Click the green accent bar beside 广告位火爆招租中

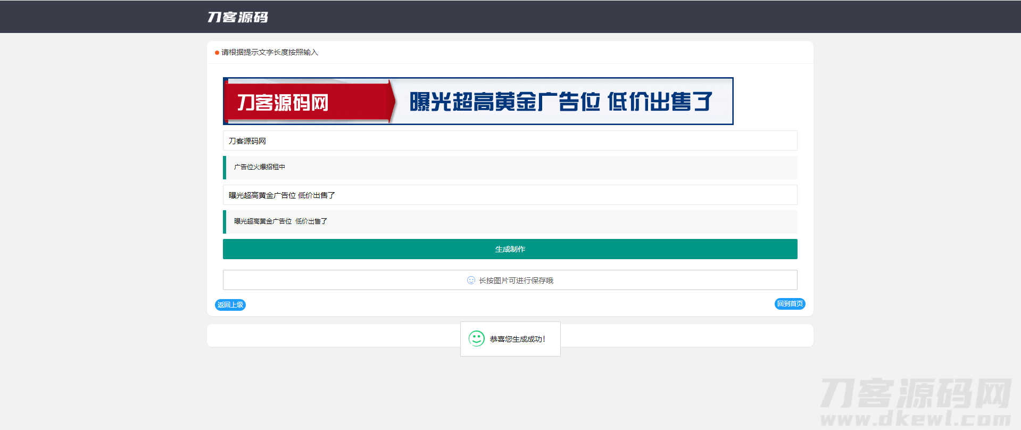pos(225,168)
